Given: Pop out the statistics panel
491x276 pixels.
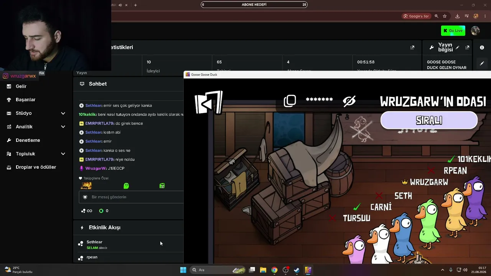Looking at the screenshot, I should 412,48.
